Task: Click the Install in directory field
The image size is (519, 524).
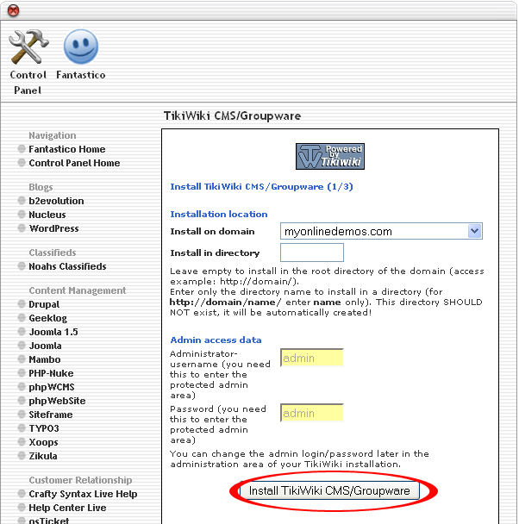Action: 312,253
